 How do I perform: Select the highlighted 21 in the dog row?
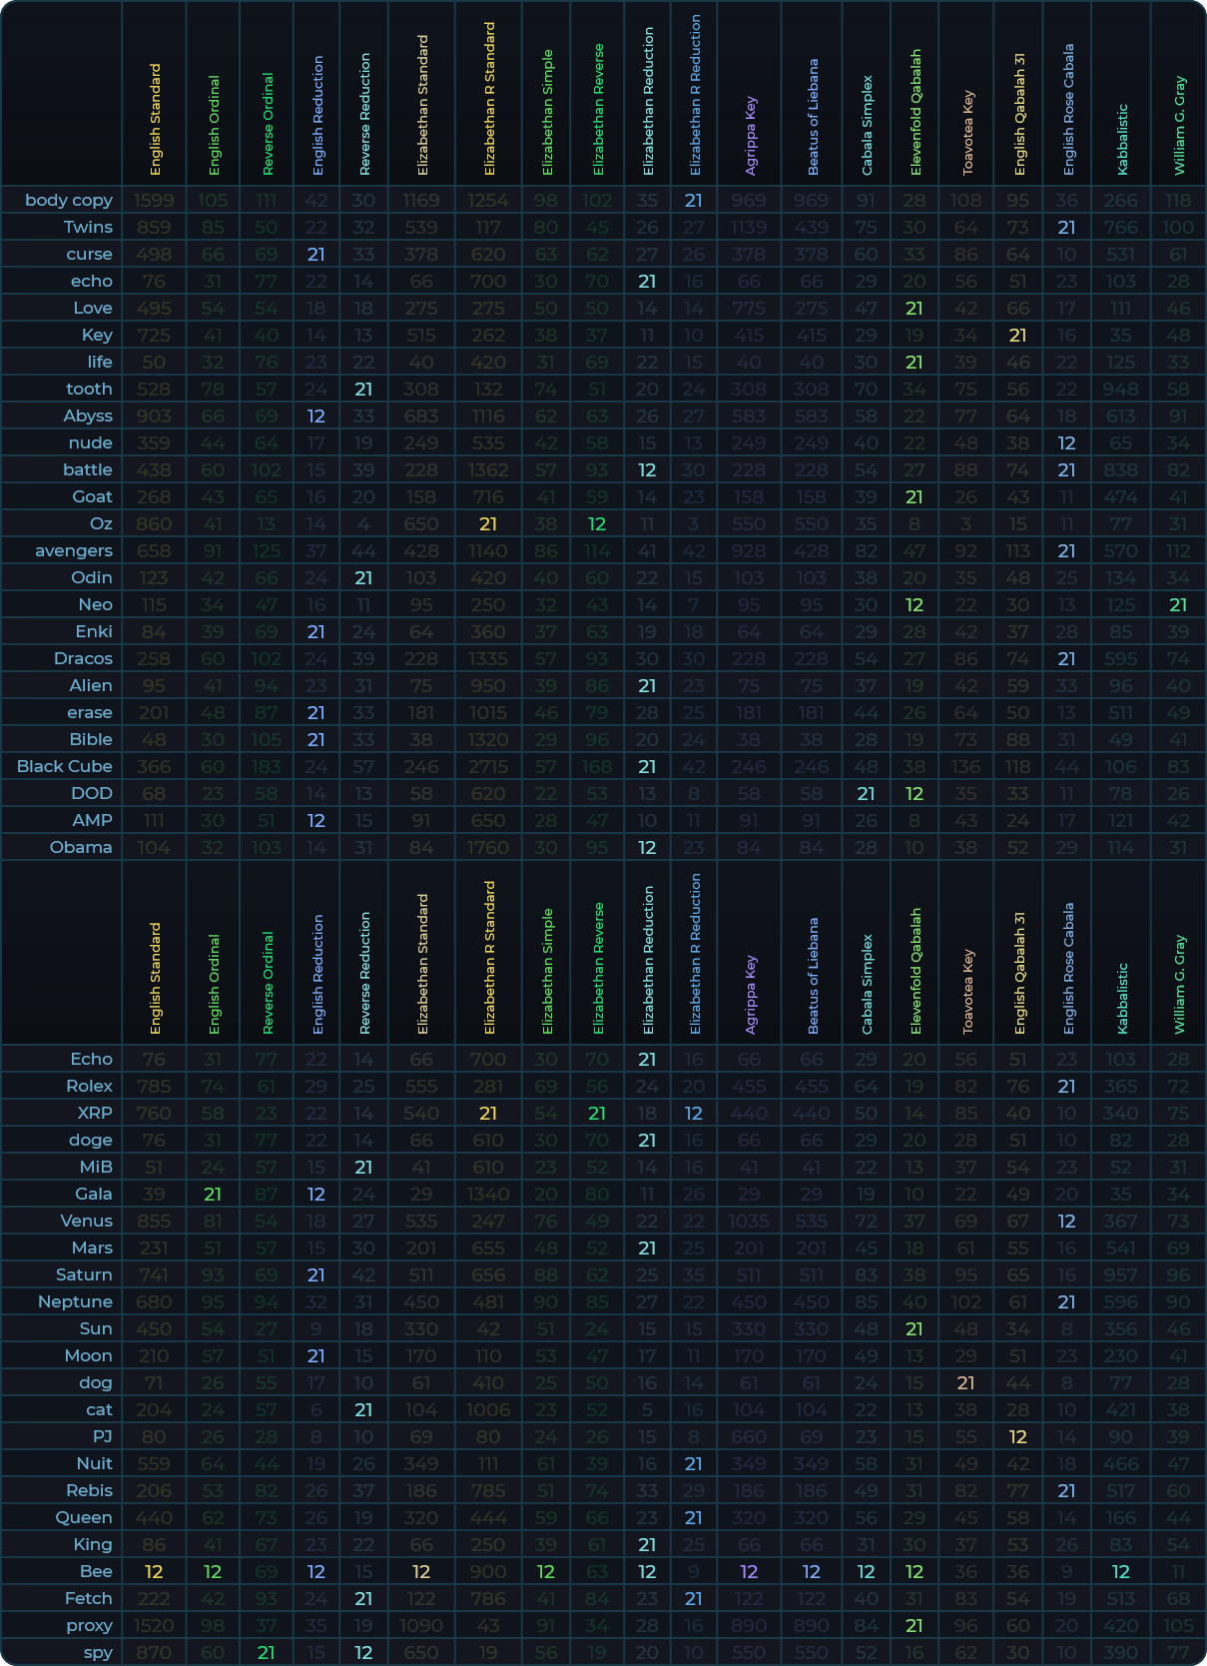click(965, 1382)
